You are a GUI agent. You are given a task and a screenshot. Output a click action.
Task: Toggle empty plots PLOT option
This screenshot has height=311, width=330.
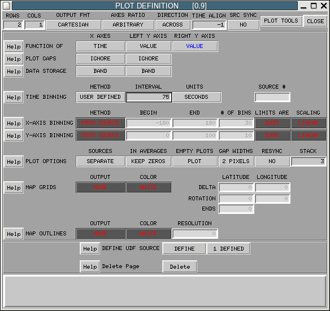tap(195, 161)
